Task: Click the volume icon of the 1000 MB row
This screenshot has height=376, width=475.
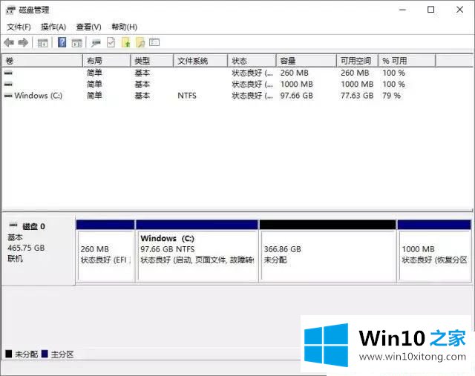Action: click(x=8, y=84)
